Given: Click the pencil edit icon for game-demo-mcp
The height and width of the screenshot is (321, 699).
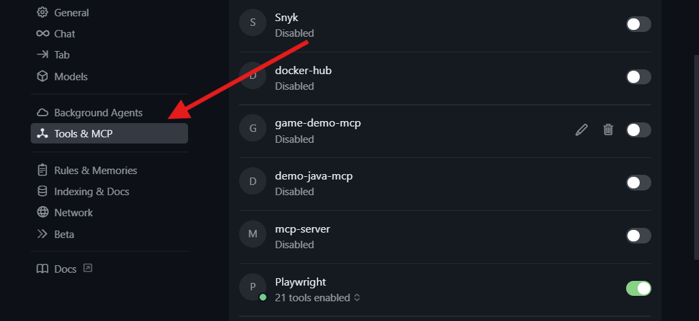Looking at the screenshot, I should [581, 129].
